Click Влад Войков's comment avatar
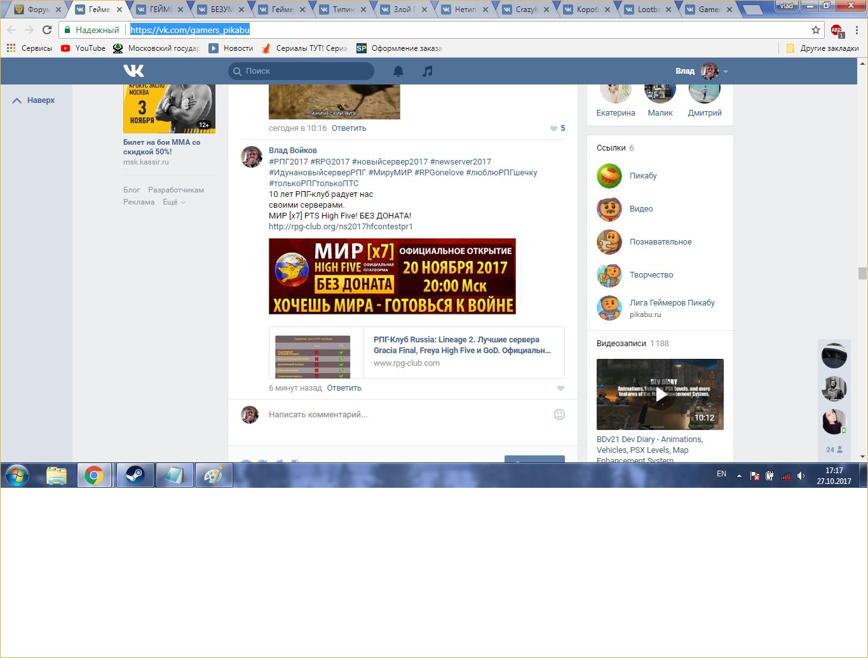Viewport: 868px width, 658px height. (252, 156)
